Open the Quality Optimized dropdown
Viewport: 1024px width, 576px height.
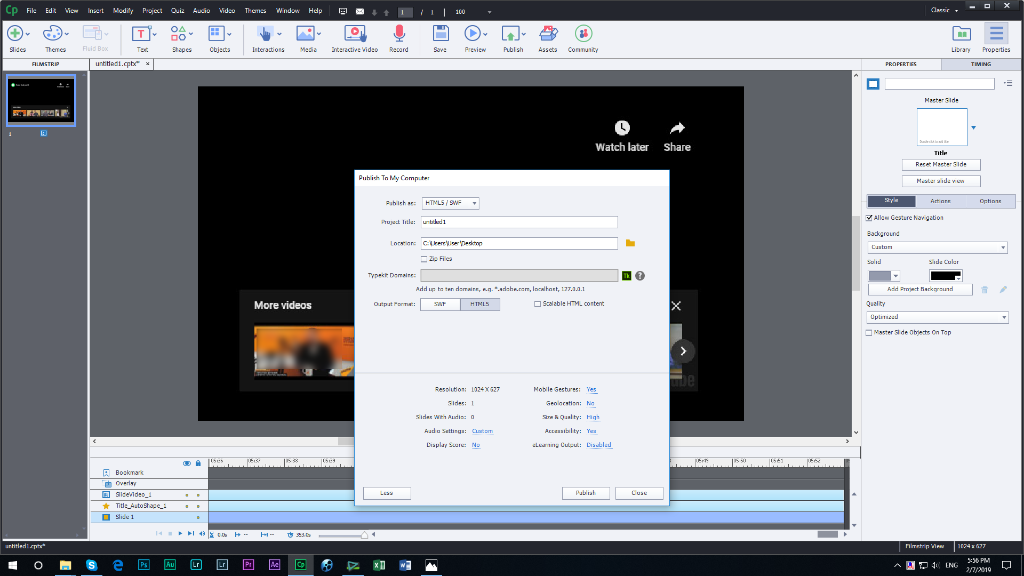[x=937, y=317]
